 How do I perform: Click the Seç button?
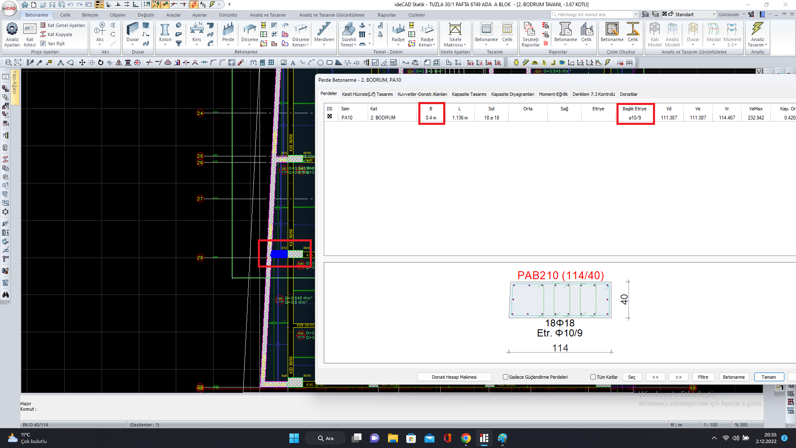pyautogui.click(x=631, y=377)
